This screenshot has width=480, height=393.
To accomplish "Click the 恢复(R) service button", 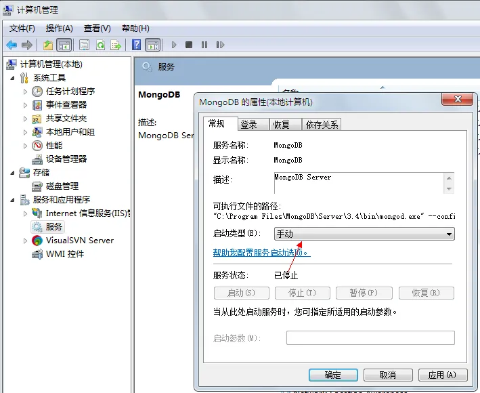I will (x=427, y=293).
